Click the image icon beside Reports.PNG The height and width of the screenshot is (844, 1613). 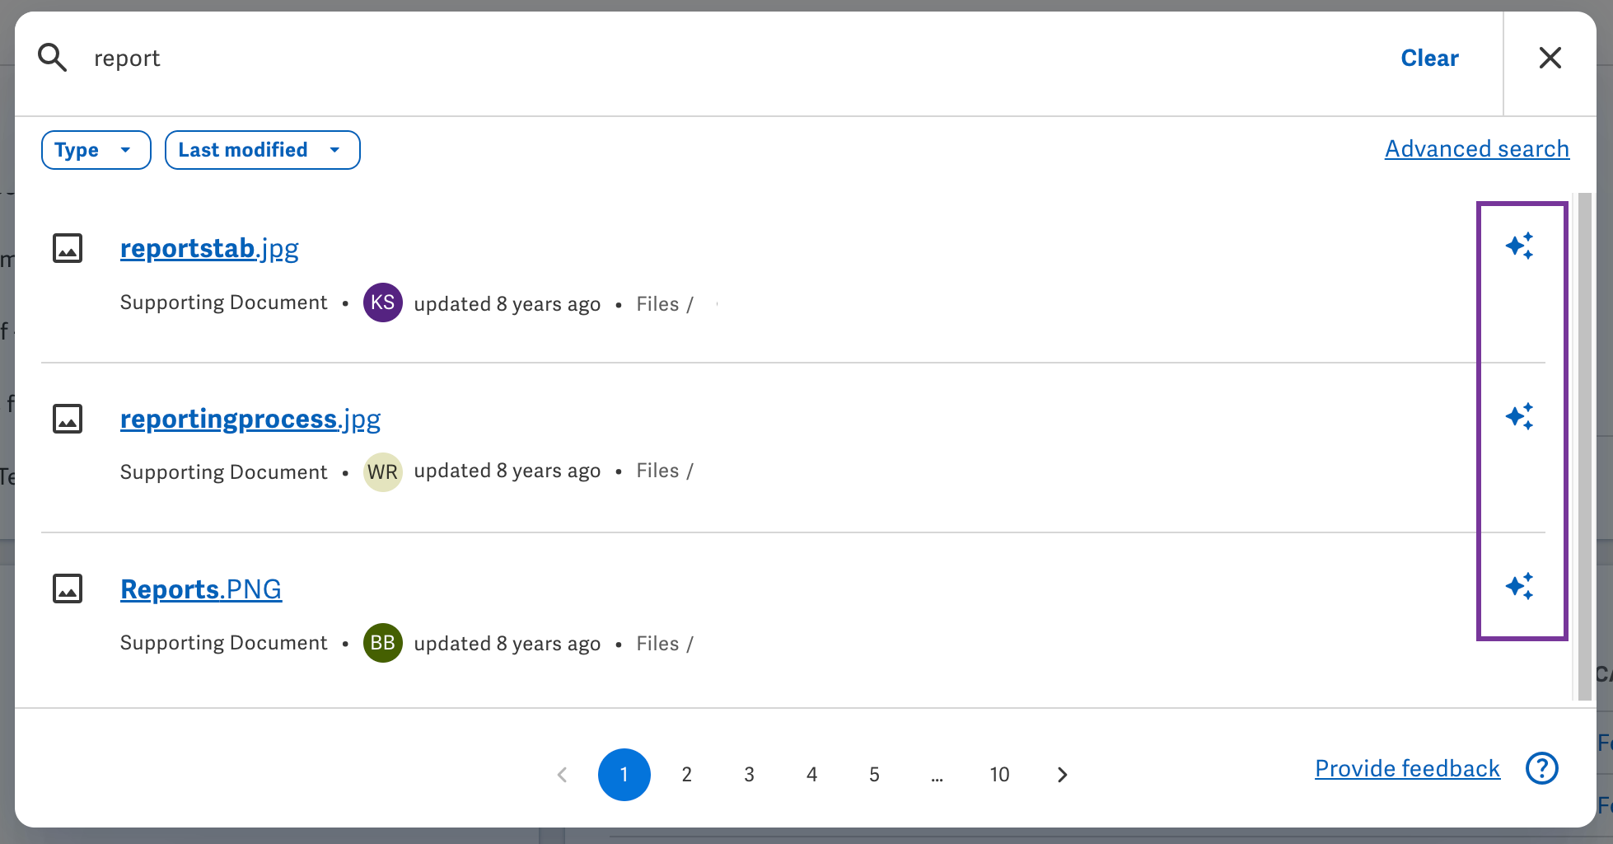(x=68, y=589)
